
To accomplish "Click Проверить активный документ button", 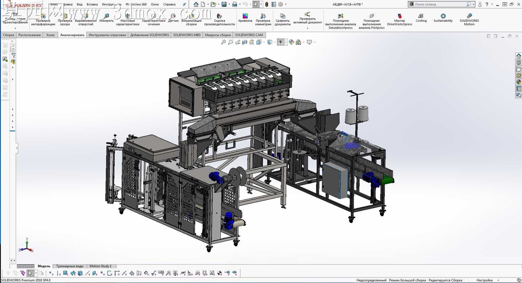I will tap(307, 18).
